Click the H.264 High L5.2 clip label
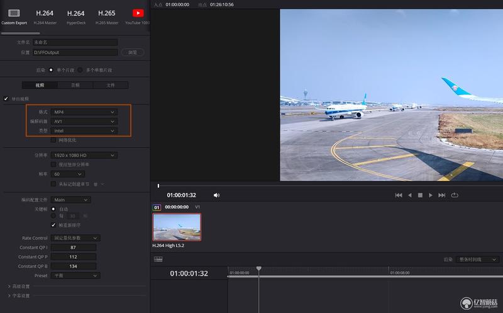 tap(168, 246)
